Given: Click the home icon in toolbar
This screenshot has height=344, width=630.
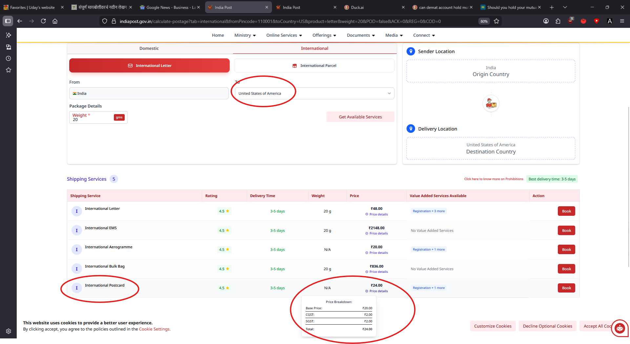Looking at the screenshot, I should (55, 21).
